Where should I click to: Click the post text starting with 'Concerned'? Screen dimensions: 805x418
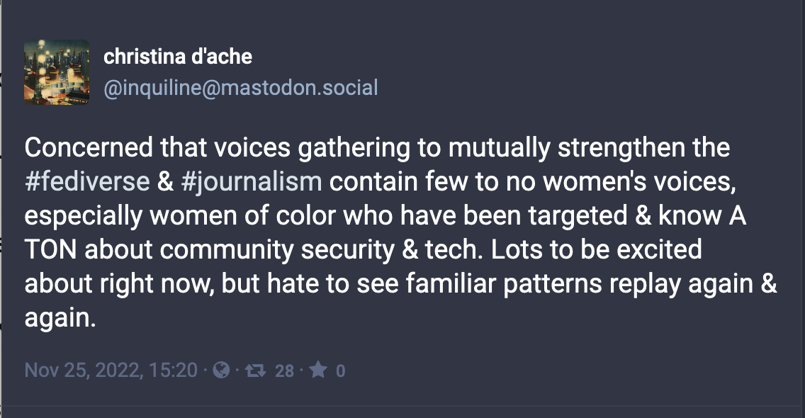coord(400,232)
